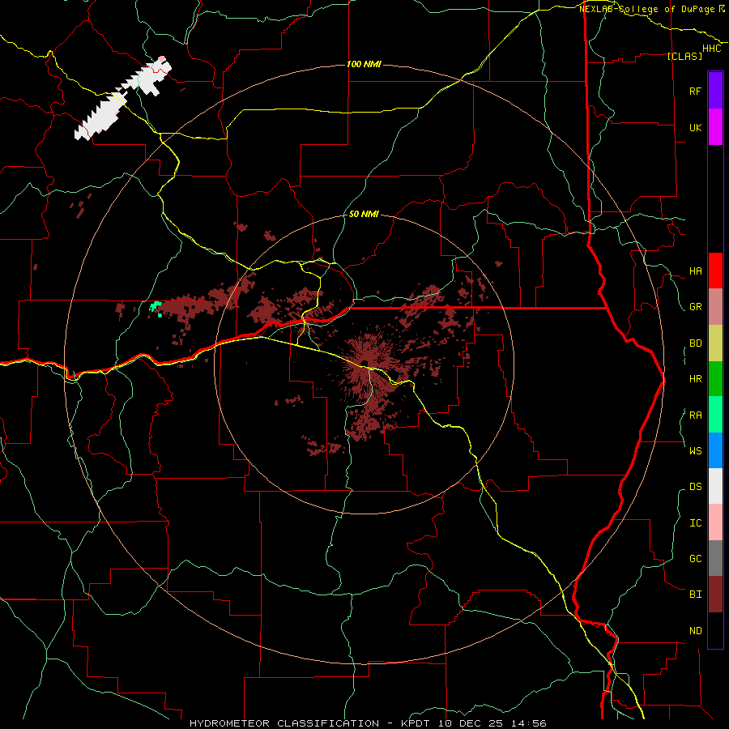The image size is (729, 729).
Task: Click the ND legend label
Action: (695, 631)
